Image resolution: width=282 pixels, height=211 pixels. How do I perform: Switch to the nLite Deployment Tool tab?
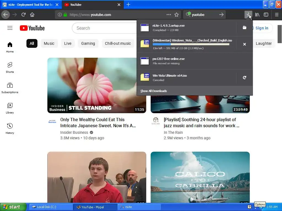click(x=31, y=5)
